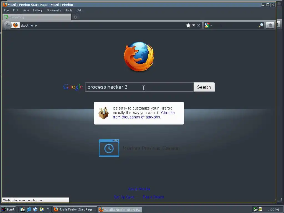Open the File menu
Viewport: 284px width, 213px height.
click(x=6, y=10)
